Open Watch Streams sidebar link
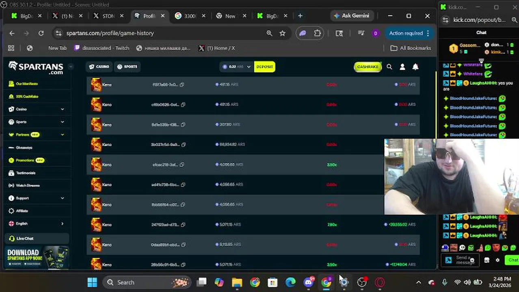 pos(28,186)
